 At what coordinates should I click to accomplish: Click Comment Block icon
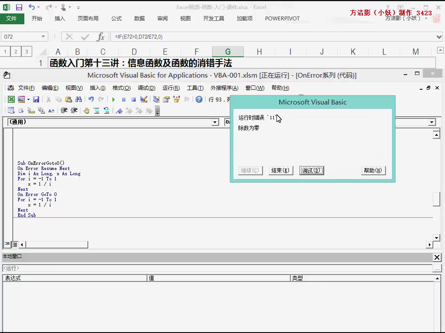pyautogui.click(x=96, y=111)
